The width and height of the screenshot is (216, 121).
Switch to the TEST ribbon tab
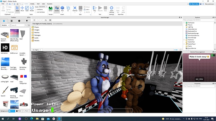(38, 4)
